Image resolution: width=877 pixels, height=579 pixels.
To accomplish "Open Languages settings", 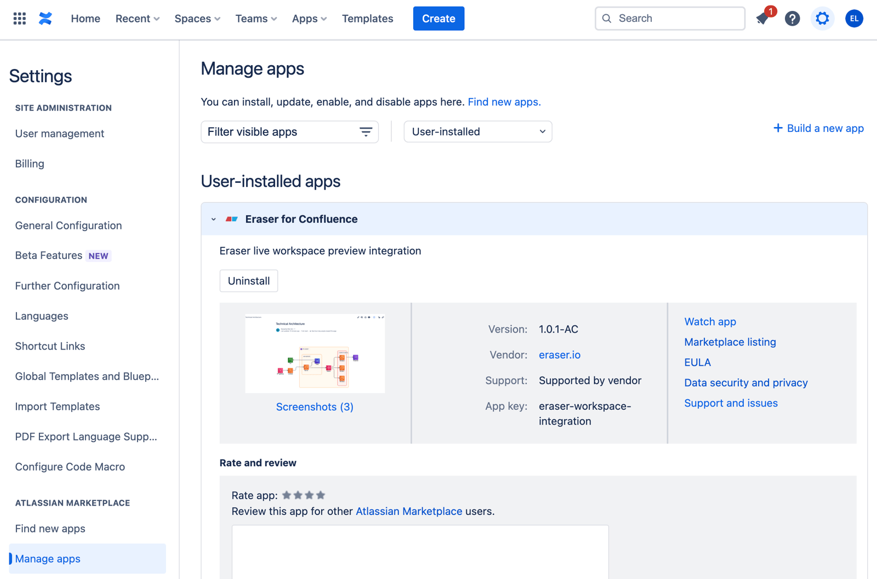I will click(42, 316).
